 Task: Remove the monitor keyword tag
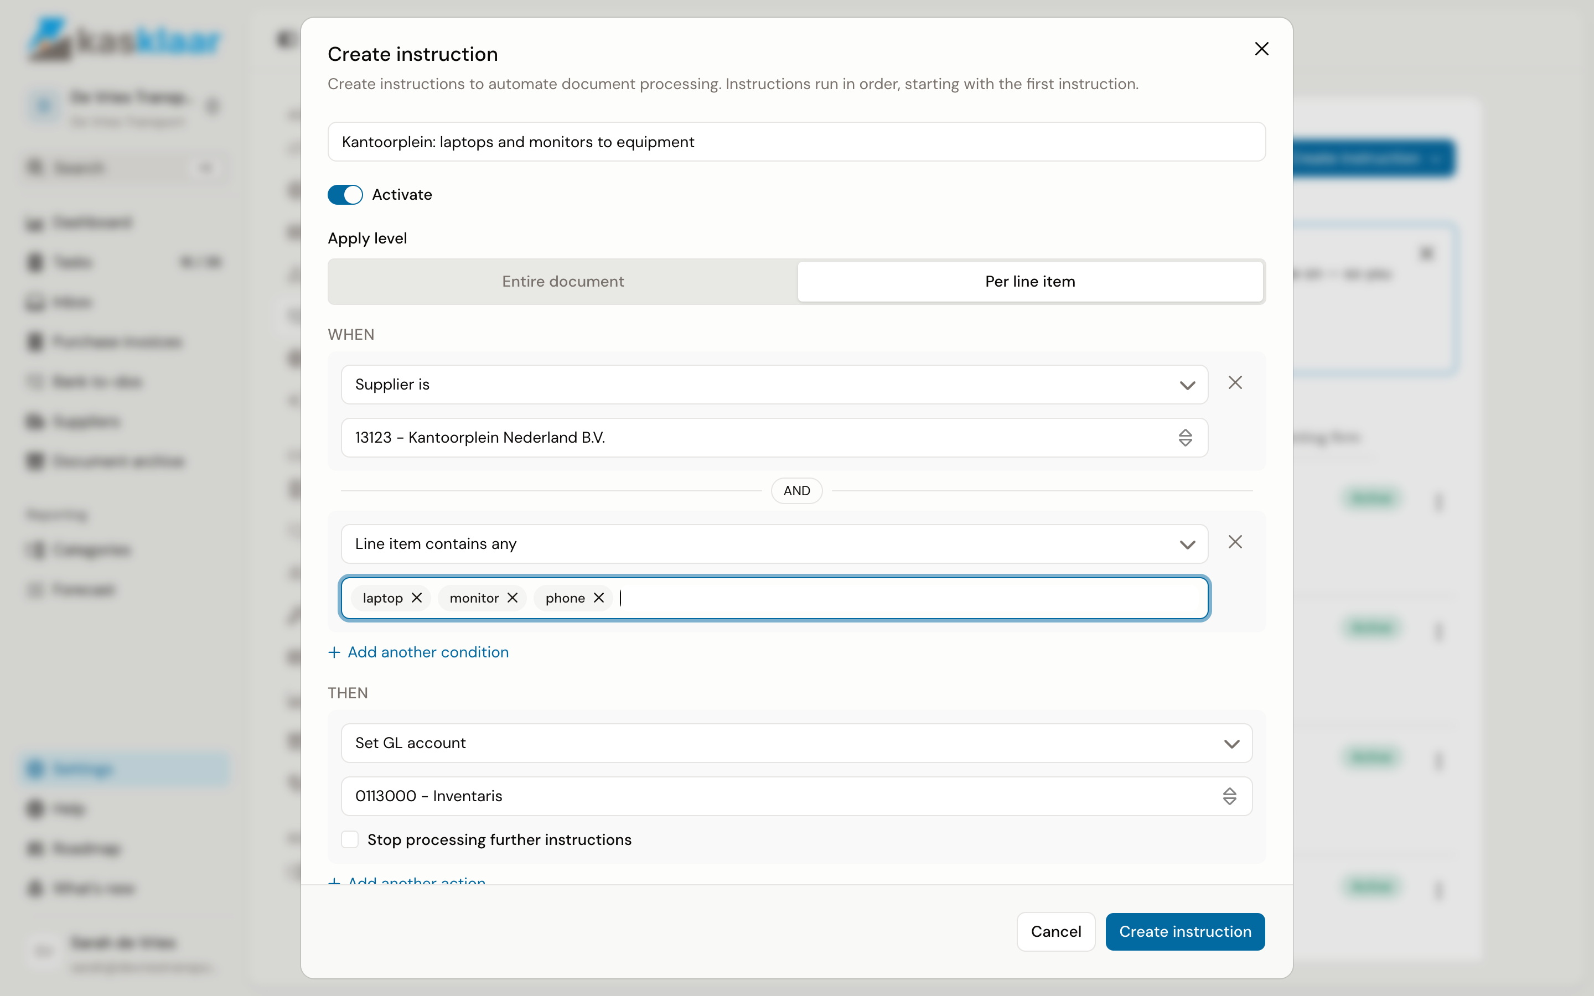[x=513, y=598]
